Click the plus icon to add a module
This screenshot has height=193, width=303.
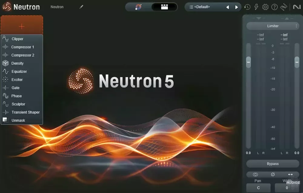point(22,26)
